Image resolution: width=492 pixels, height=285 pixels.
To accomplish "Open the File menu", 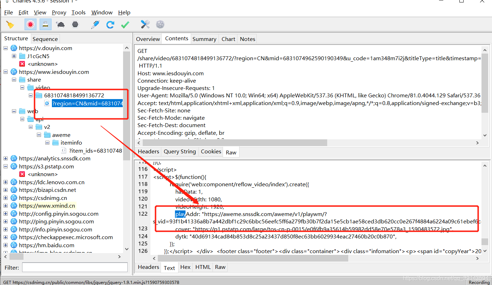I will click(8, 12).
